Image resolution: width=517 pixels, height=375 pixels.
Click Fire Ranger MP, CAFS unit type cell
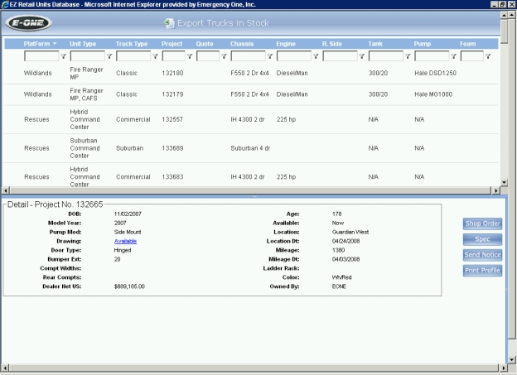click(x=86, y=94)
